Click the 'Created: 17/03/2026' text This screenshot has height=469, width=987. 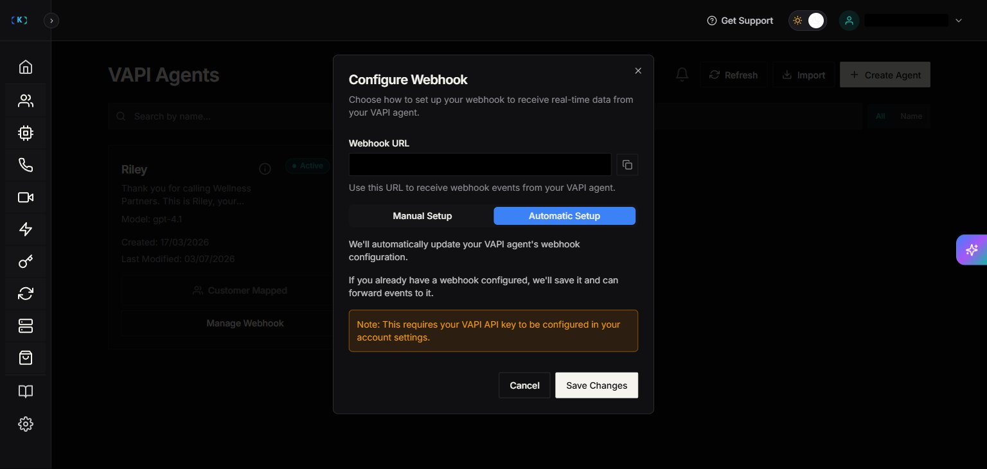point(165,242)
